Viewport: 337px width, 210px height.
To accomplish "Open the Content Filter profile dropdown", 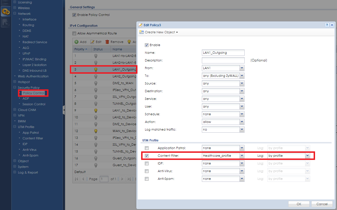I will 242,156.
